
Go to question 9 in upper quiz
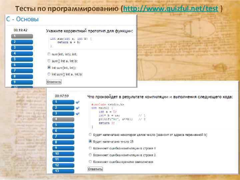(x=22, y=82)
